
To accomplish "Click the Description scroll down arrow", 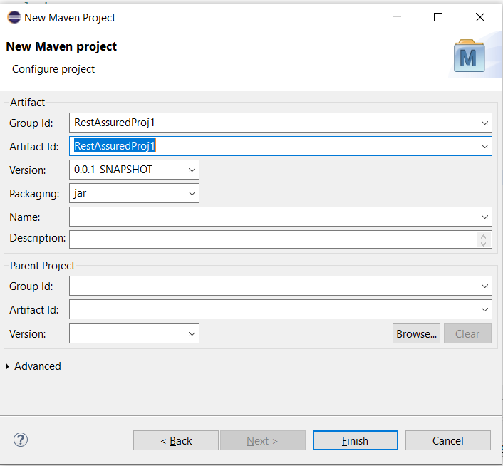I will pos(484,244).
